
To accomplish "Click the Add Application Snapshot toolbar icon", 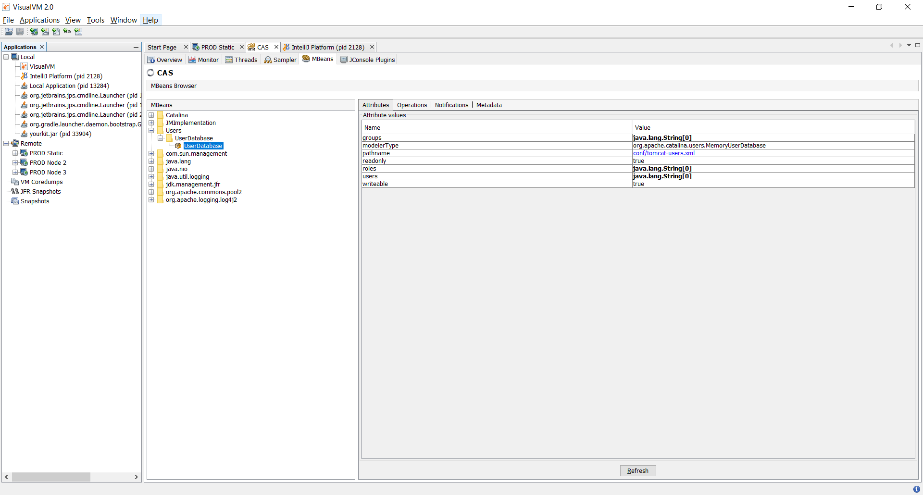I will coord(78,32).
